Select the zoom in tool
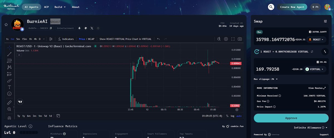Image resolution: width=334 pixels, height=138 pixels. (9, 109)
